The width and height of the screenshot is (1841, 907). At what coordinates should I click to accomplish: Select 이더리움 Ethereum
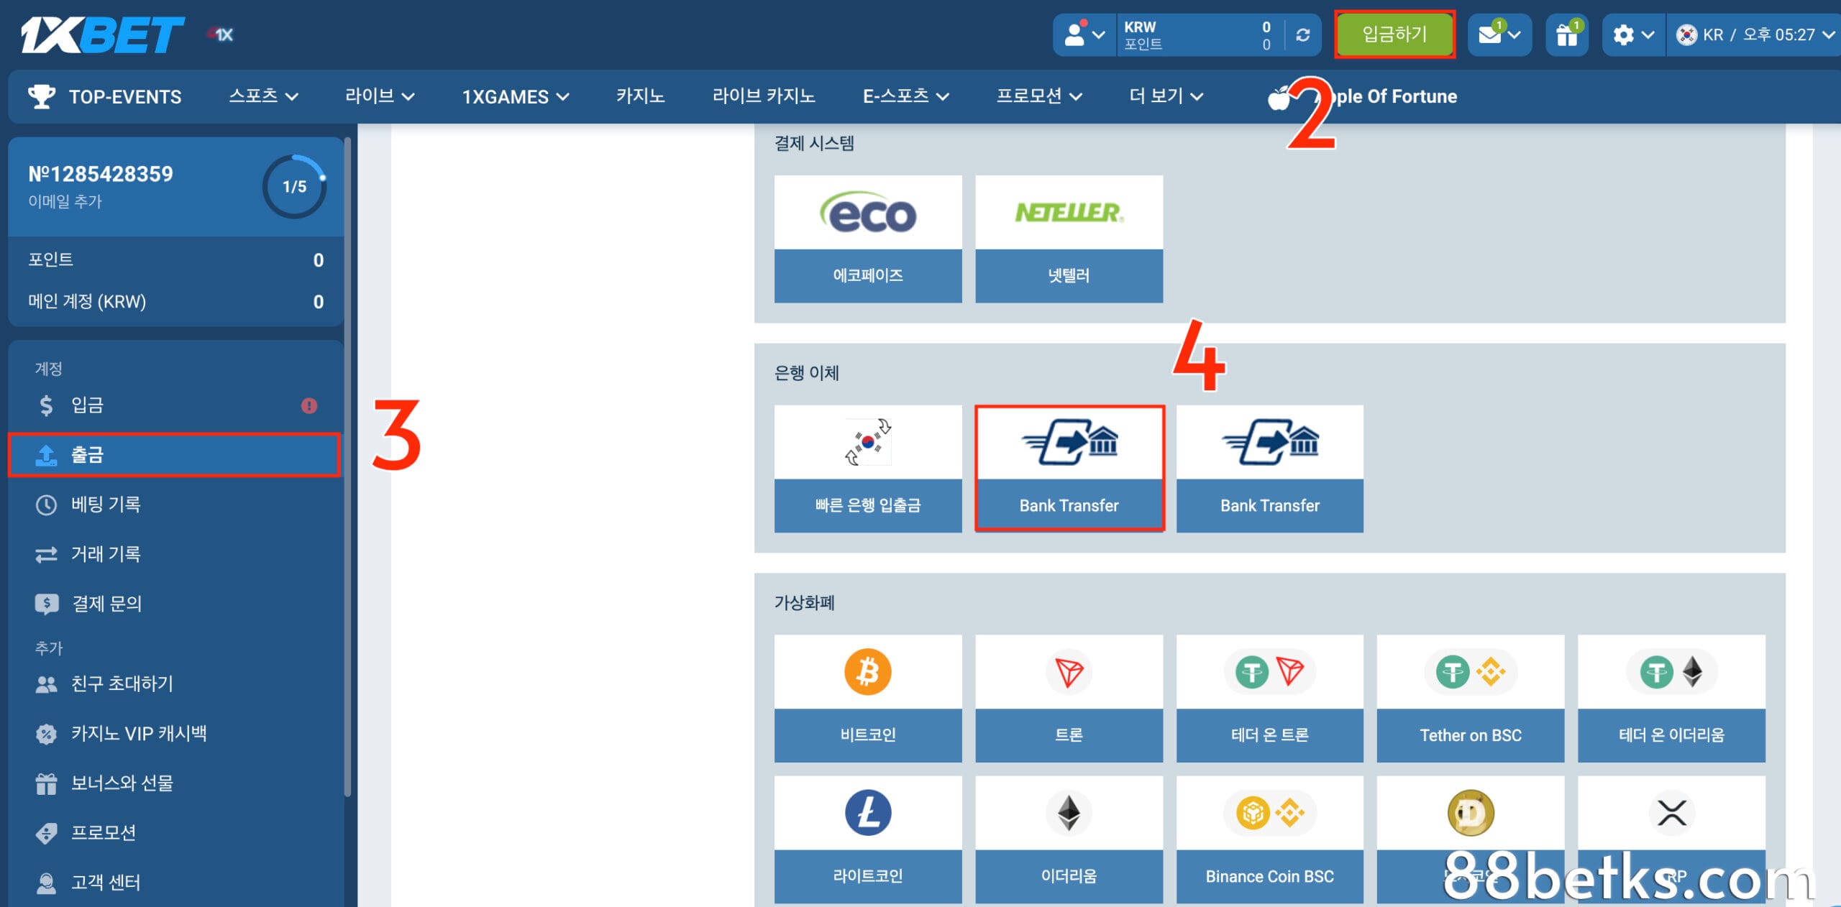(1069, 839)
